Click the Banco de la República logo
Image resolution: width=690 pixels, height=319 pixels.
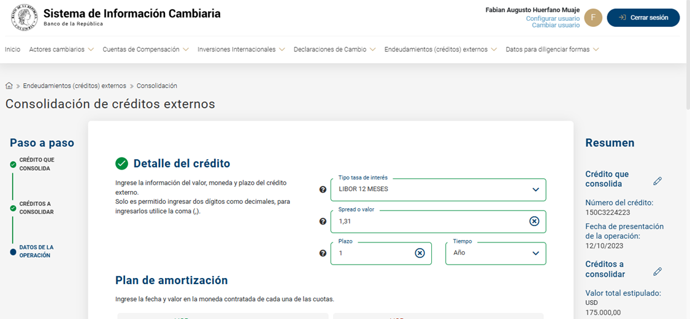tap(24, 18)
